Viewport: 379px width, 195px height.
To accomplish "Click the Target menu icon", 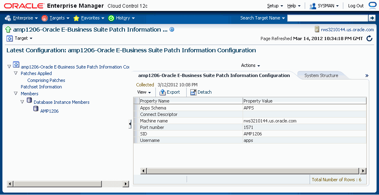I will pyautogui.click(x=9, y=38).
